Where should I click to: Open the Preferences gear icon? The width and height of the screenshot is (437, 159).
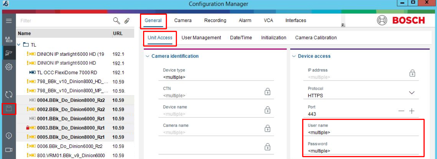click(9, 67)
